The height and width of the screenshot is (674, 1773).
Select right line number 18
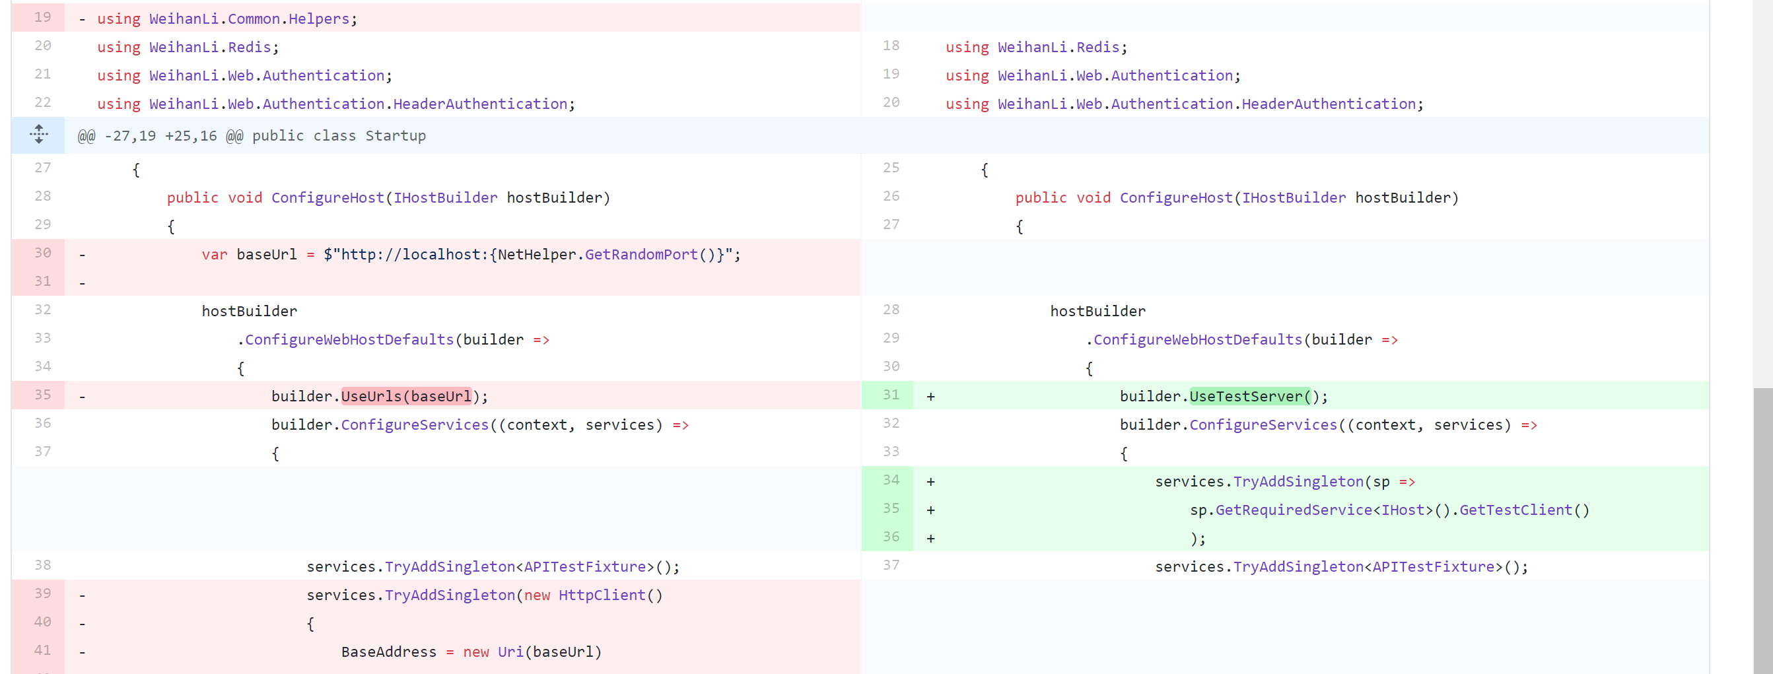point(891,46)
